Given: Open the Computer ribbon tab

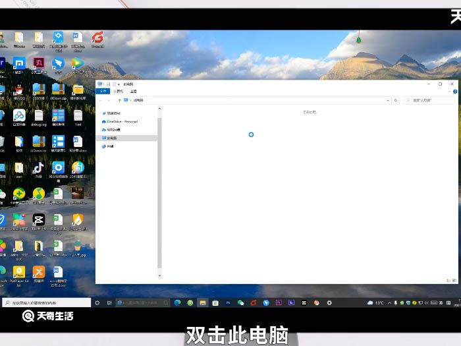Looking at the screenshot, I should 118,91.
